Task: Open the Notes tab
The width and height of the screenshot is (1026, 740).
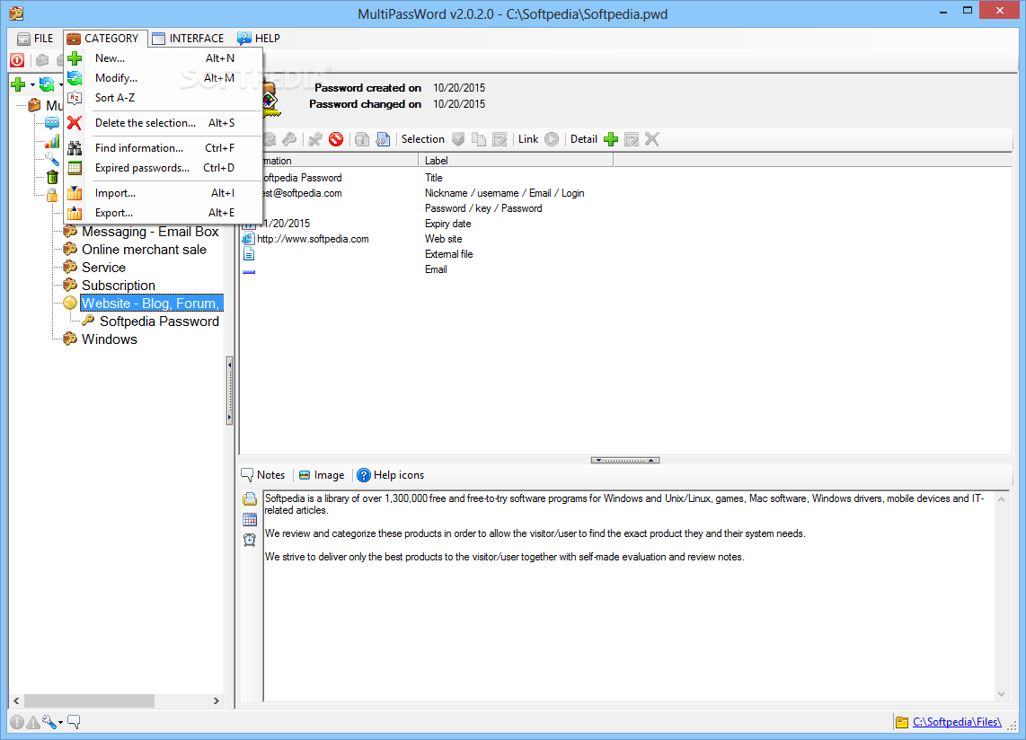Action: (263, 475)
